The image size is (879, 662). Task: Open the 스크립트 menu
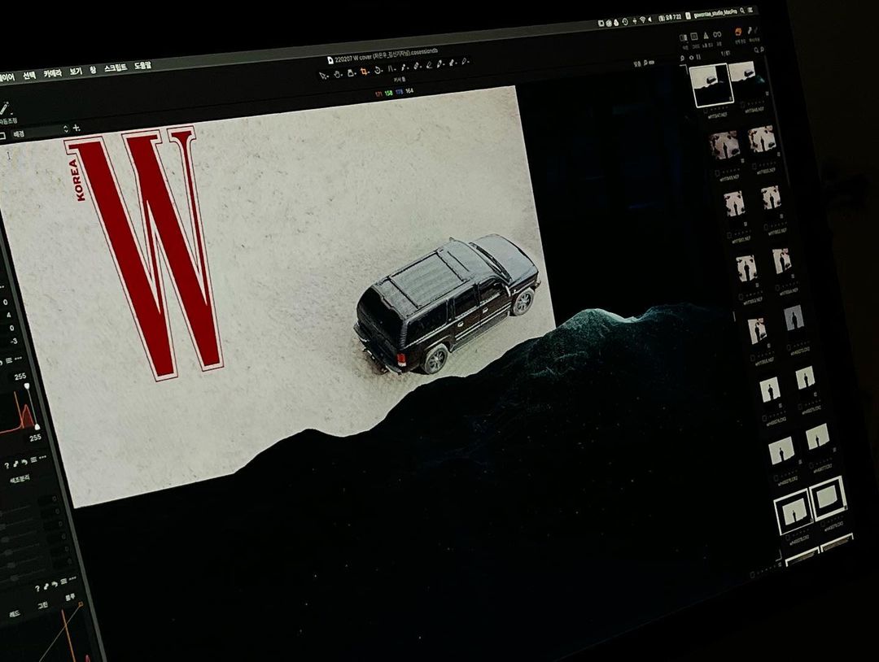115,68
